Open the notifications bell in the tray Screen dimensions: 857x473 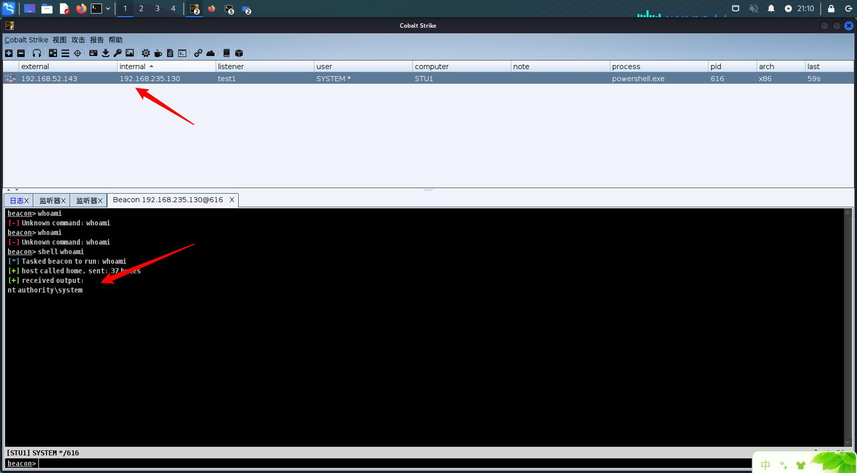pos(771,9)
